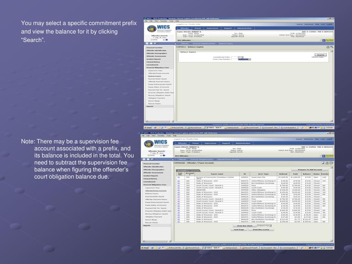This screenshot has width=352, height=264.
Task: Open Offender tab in top window
Action: (x=185, y=28)
